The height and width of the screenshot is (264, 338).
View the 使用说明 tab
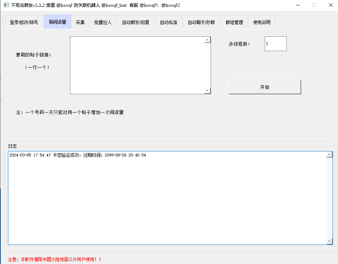[262, 22]
